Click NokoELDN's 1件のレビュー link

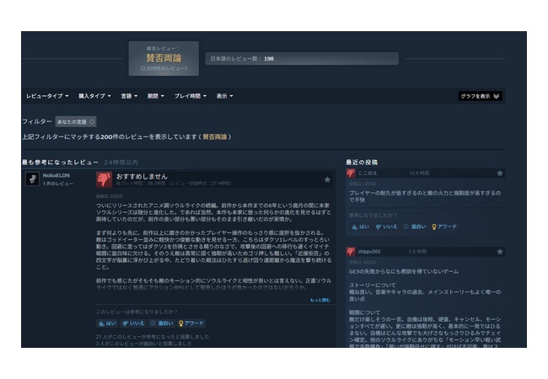click(58, 184)
